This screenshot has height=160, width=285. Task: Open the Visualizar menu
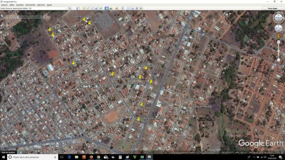click(20, 5)
